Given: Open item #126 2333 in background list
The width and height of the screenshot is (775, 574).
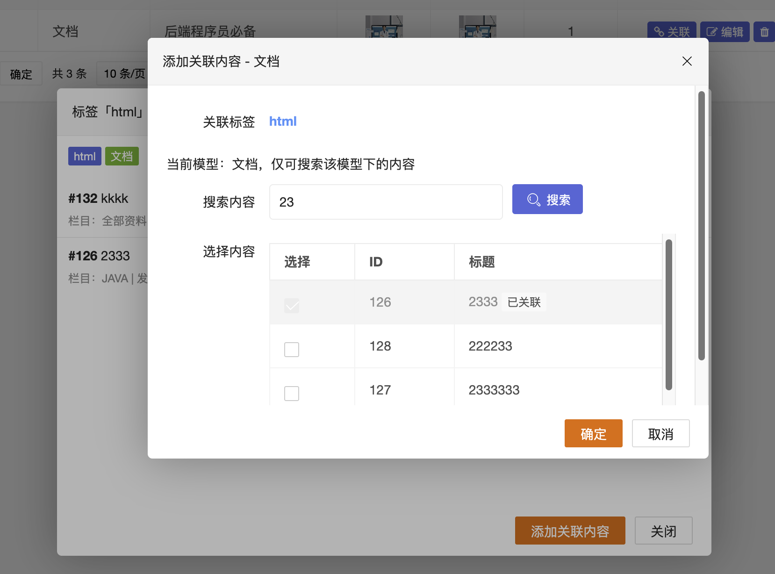Looking at the screenshot, I should point(99,256).
